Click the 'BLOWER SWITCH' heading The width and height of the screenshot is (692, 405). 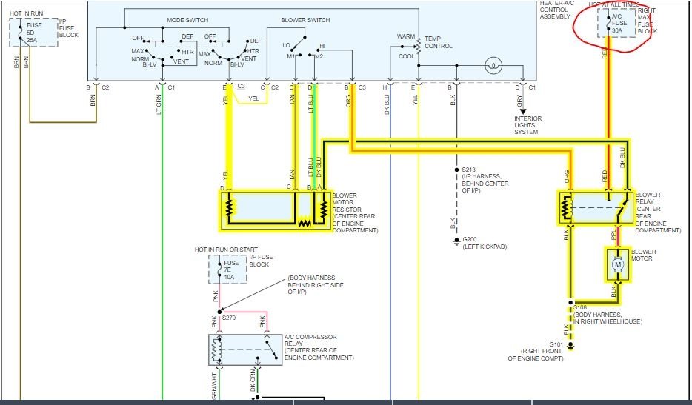click(x=305, y=20)
